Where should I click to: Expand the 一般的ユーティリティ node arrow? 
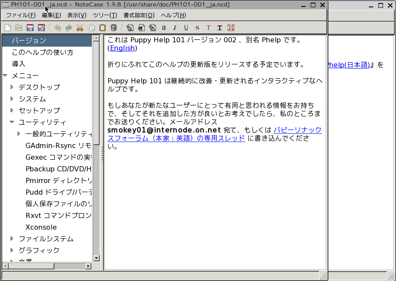pyautogui.click(x=19, y=133)
